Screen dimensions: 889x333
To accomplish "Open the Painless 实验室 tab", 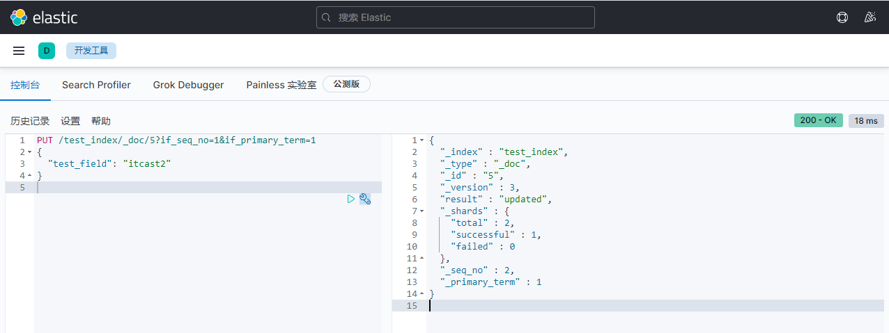I will 281,85.
